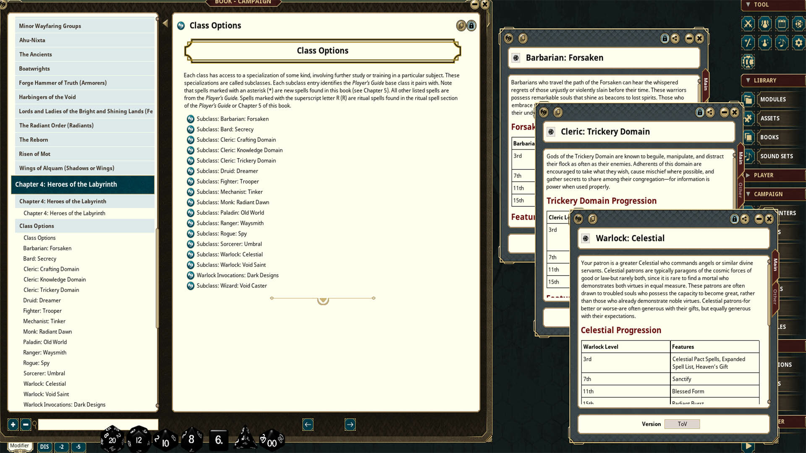
Task: Open the Options gear icon
Action: point(798,42)
